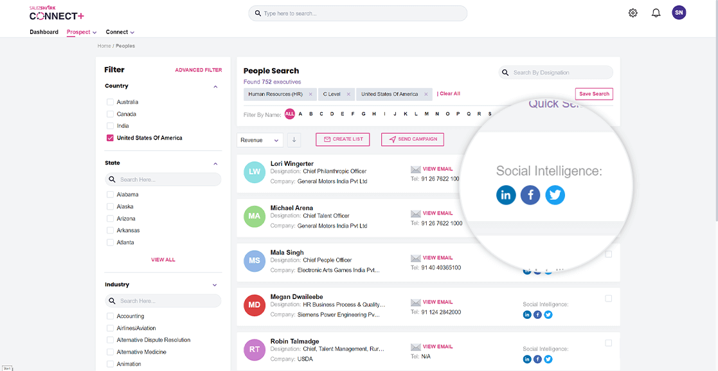Click the Industry search field
718x371 pixels.
pos(163,301)
